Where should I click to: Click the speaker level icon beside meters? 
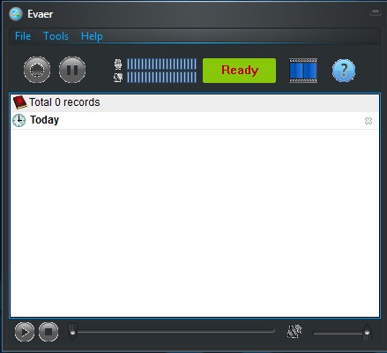click(x=118, y=78)
